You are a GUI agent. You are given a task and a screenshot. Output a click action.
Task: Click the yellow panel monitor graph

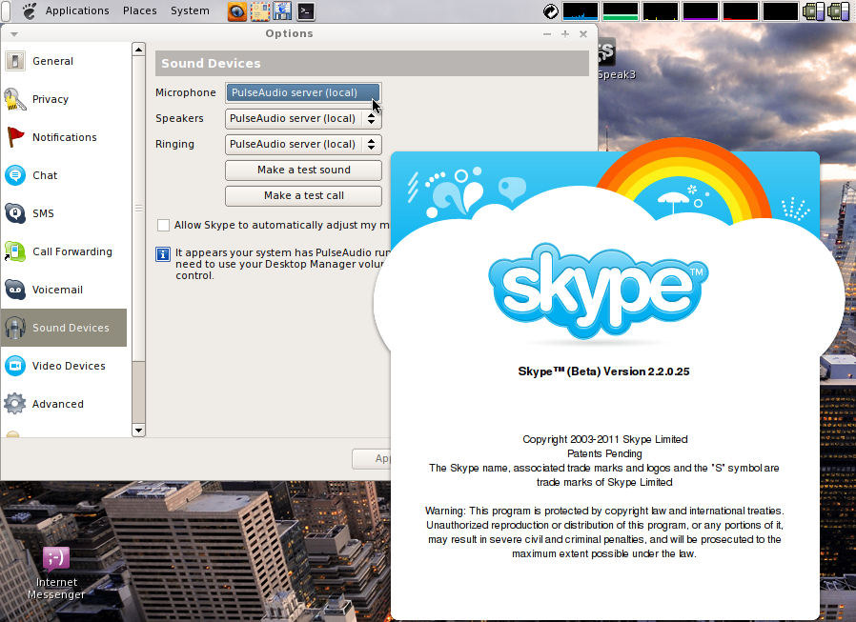661,10
